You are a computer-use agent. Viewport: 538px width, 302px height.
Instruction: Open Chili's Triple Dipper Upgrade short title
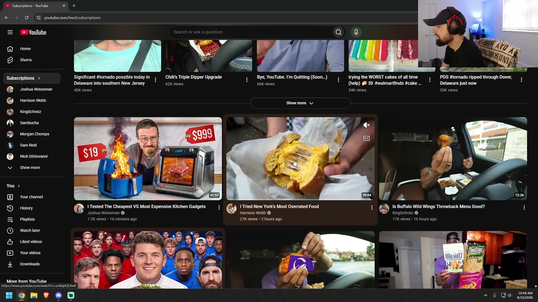tap(193, 77)
